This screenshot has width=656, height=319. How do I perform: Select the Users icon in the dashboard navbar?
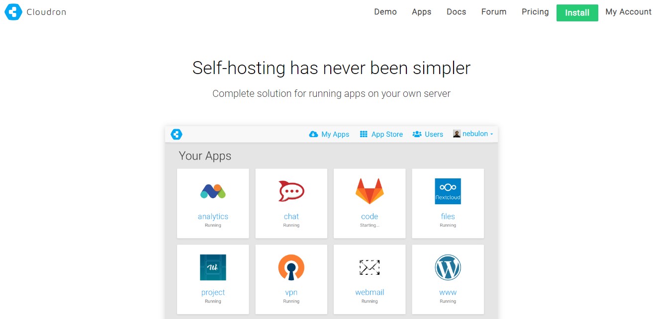417,134
